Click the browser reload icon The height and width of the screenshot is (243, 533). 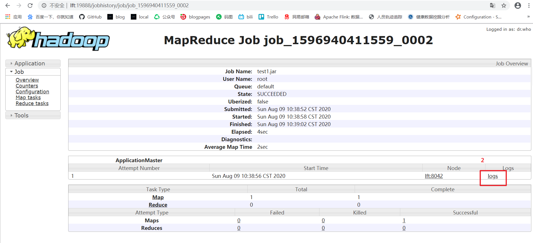pyautogui.click(x=30, y=6)
